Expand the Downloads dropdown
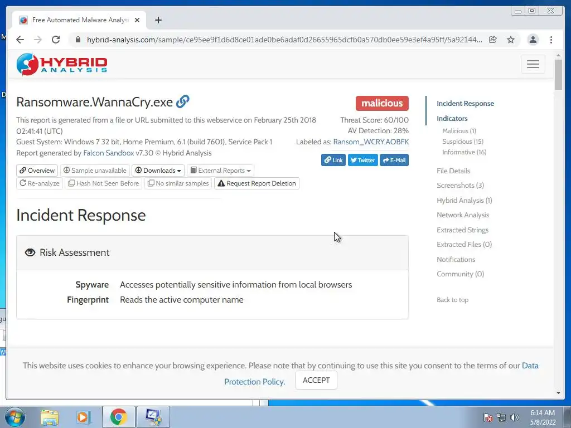Image resolution: width=571 pixels, height=428 pixels. pos(158,171)
